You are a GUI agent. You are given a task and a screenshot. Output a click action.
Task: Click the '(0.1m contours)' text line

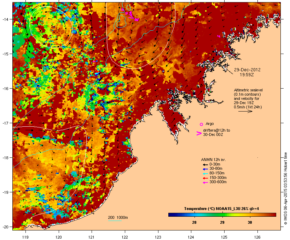click(247, 94)
